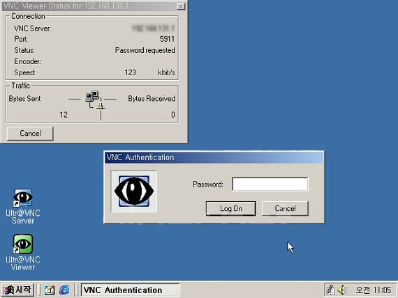Screen dimensions: 398x298
Task: Click the Log On button
Action: tap(231, 208)
